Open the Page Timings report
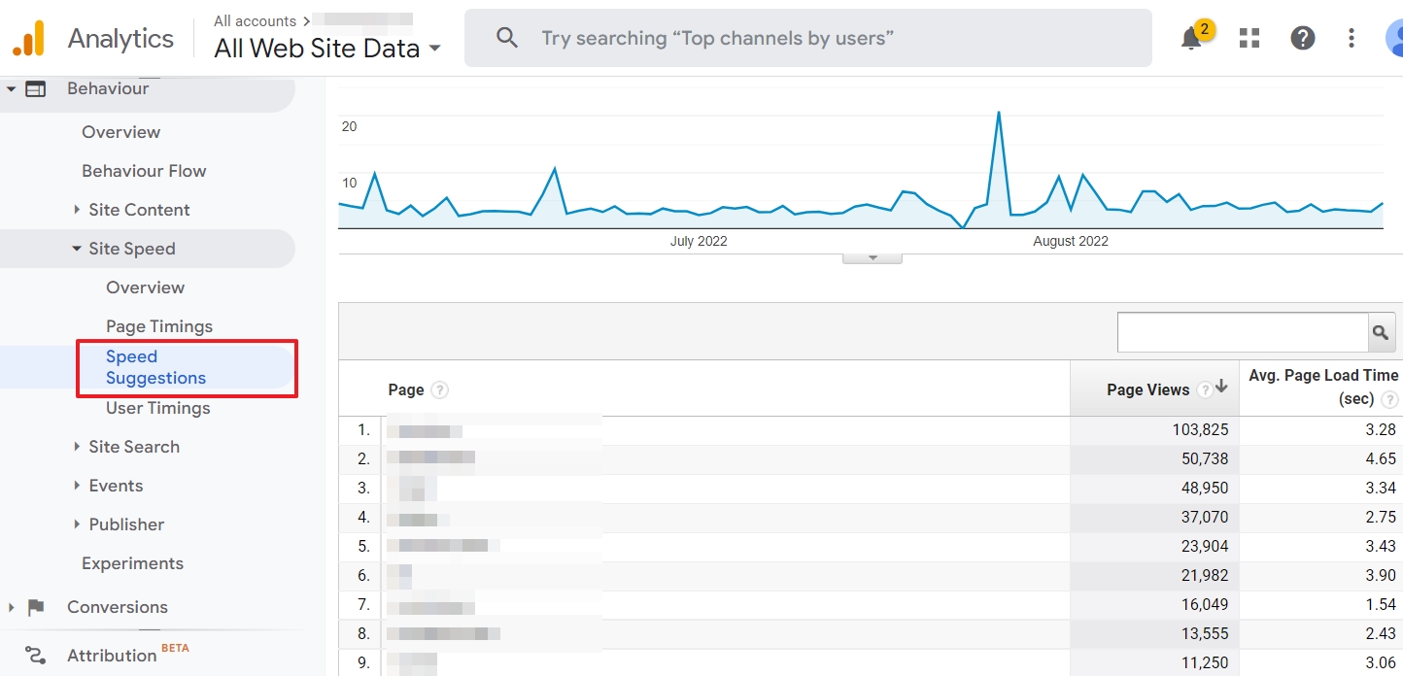The image size is (1403, 676). (x=159, y=326)
